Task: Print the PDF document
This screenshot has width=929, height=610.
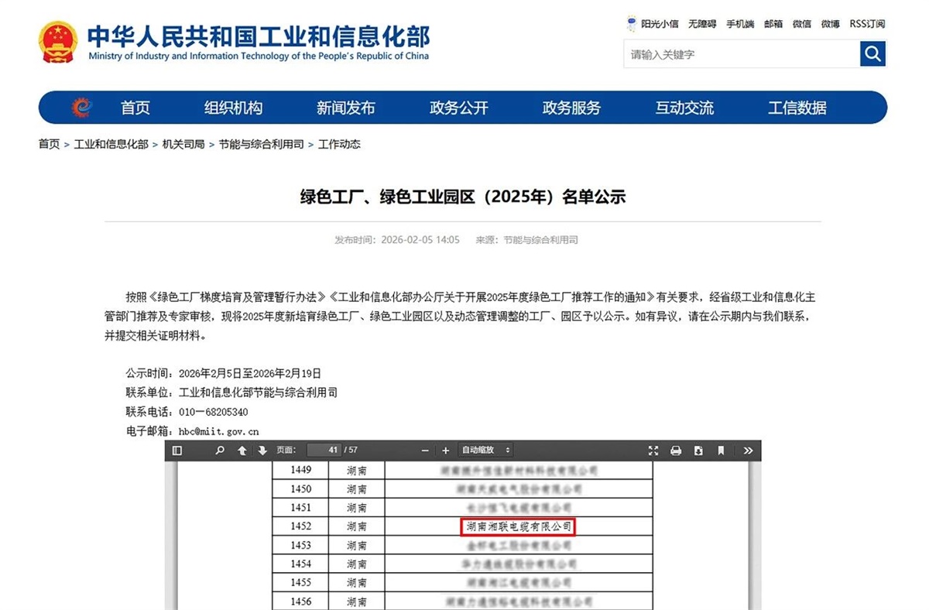Action: pyautogui.click(x=676, y=451)
